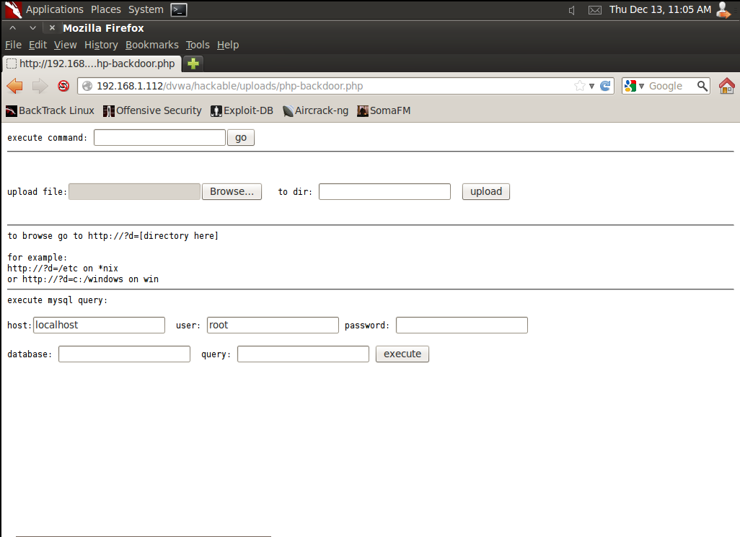This screenshot has height=537, width=740.
Task: Select the php-backdoor.php tab
Action: (92, 64)
